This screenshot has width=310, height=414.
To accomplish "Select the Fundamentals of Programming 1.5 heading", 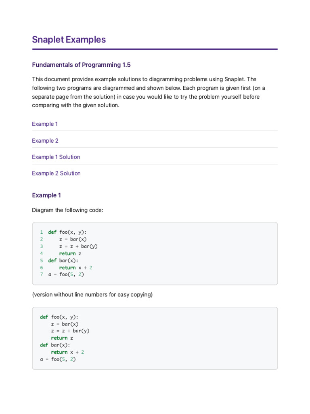I will point(81,65).
